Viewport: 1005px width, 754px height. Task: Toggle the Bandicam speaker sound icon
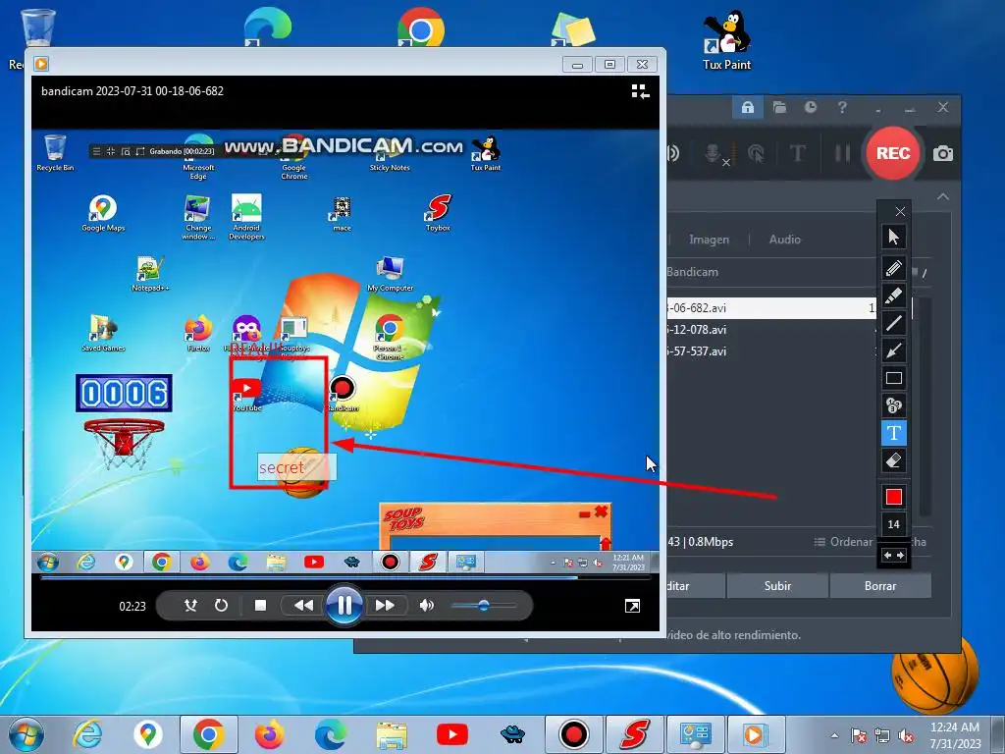(x=673, y=153)
